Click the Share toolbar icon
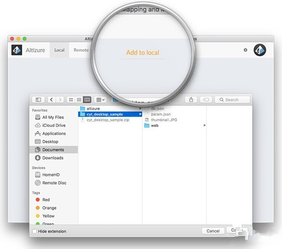 (x=191, y=100)
